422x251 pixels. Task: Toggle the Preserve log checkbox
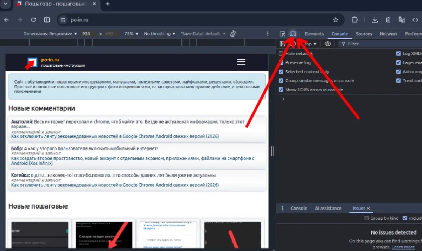pos(281,62)
